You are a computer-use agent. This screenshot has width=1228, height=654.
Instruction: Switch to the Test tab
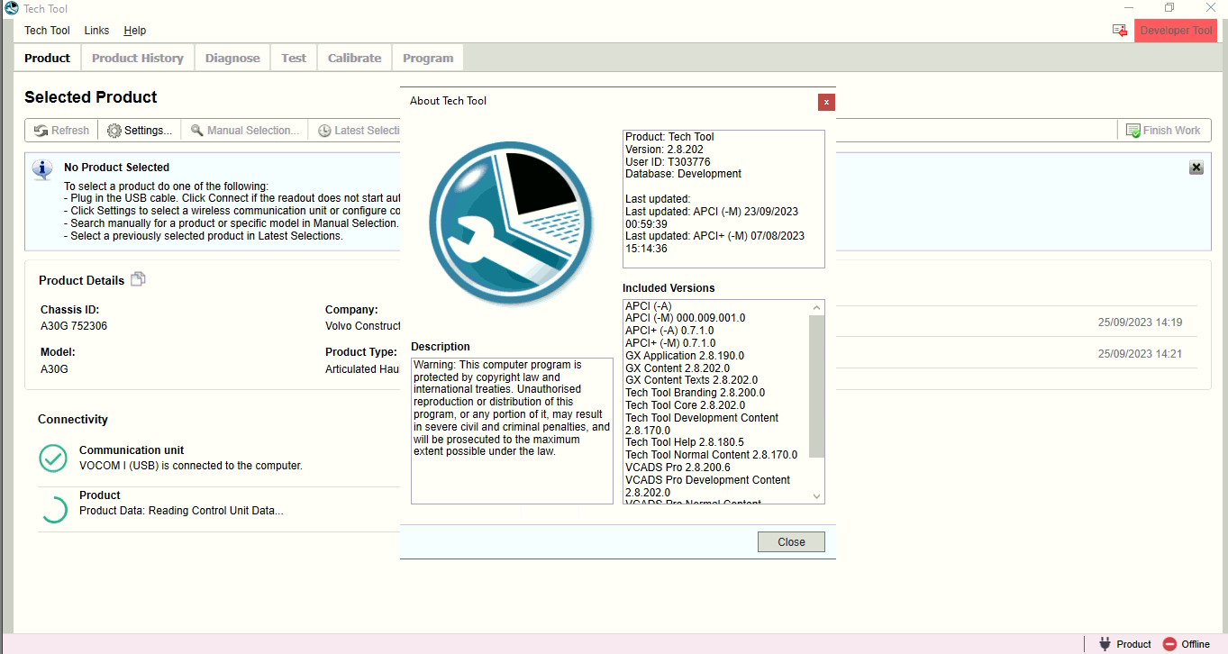(x=294, y=58)
